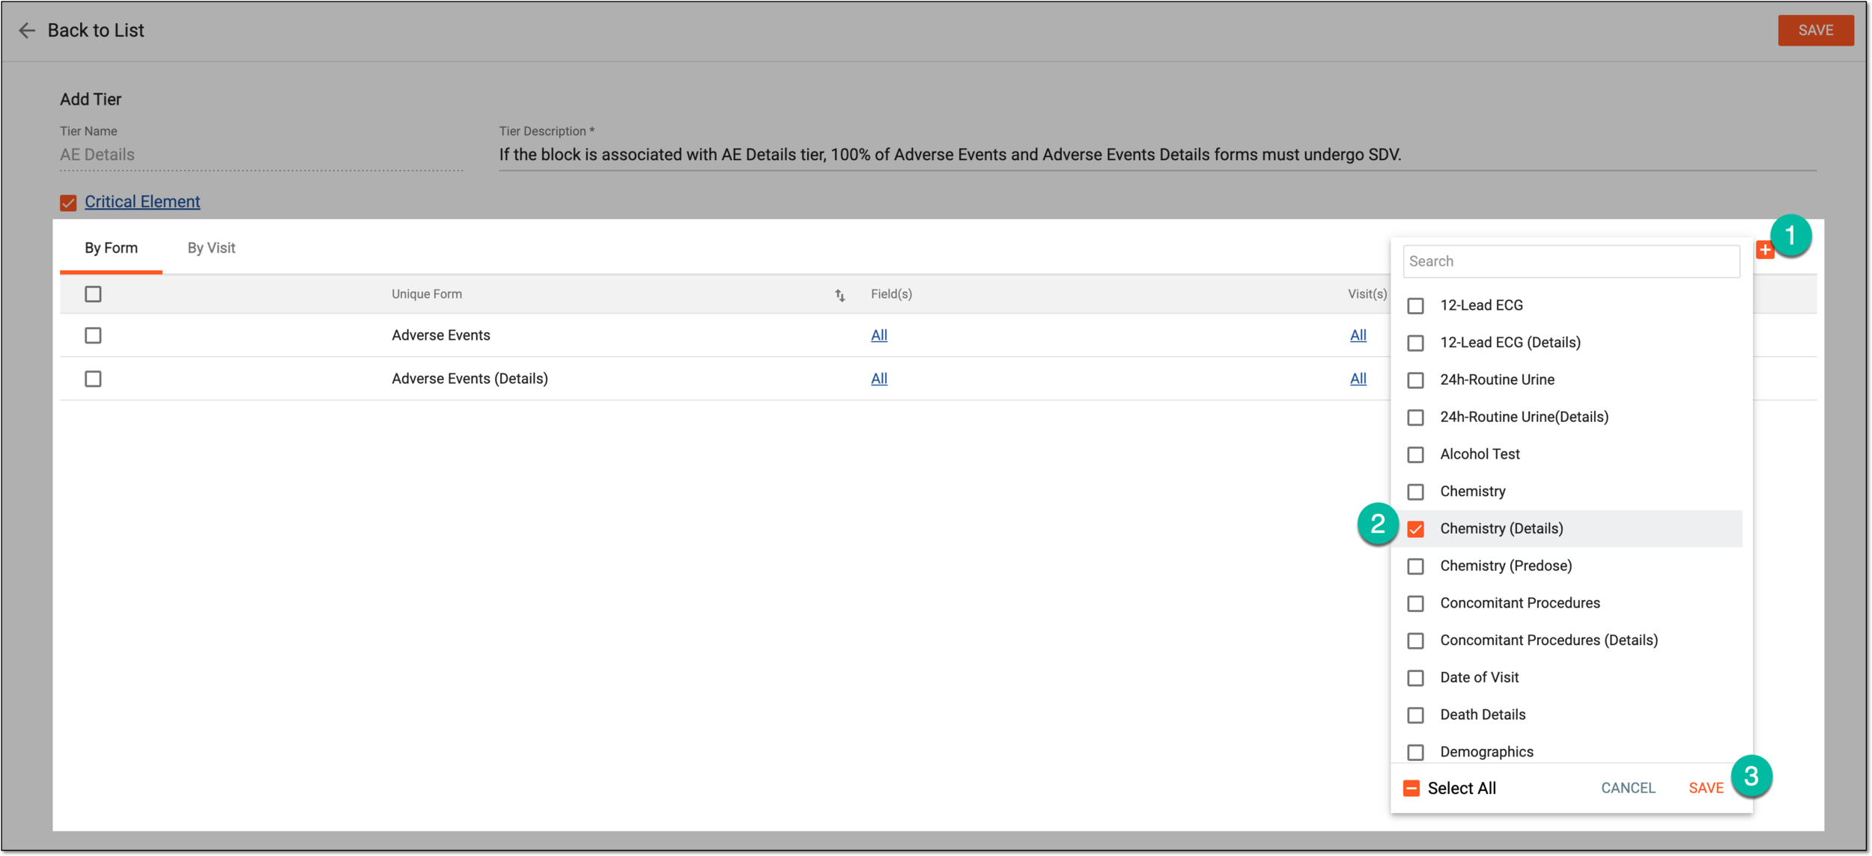Image resolution: width=1872 pixels, height=856 pixels.
Task: Open Field(s) All link for Adverse Events
Action: click(879, 335)
